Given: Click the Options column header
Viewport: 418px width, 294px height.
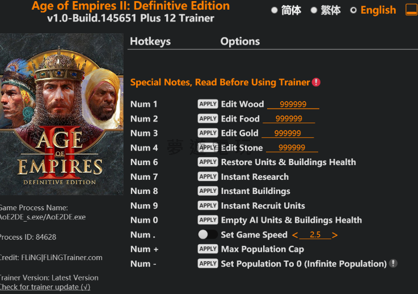Looking at the screenshot, I should click(240, 41).
